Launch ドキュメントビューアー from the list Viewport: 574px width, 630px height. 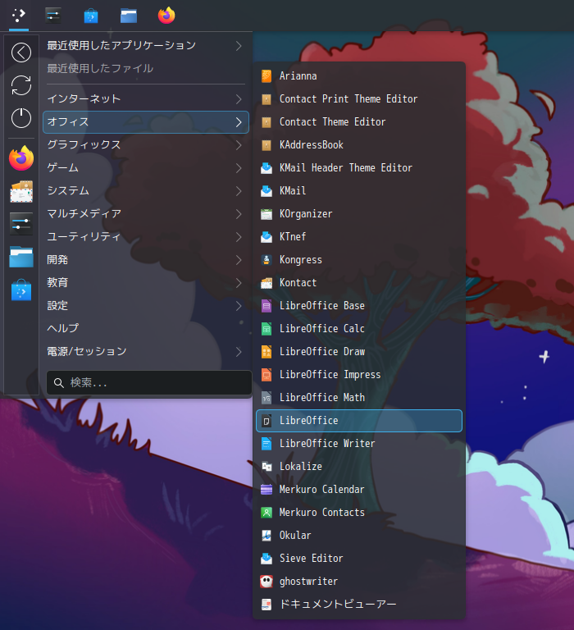pyautogui.click(x=359, y=605)
